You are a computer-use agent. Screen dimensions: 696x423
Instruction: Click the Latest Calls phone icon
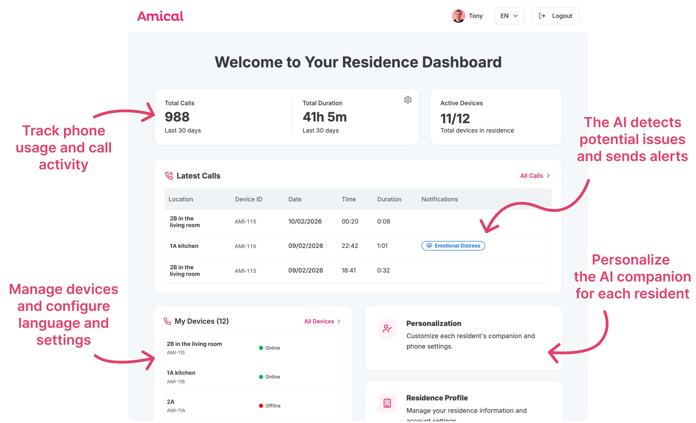(x=169, y=175)
